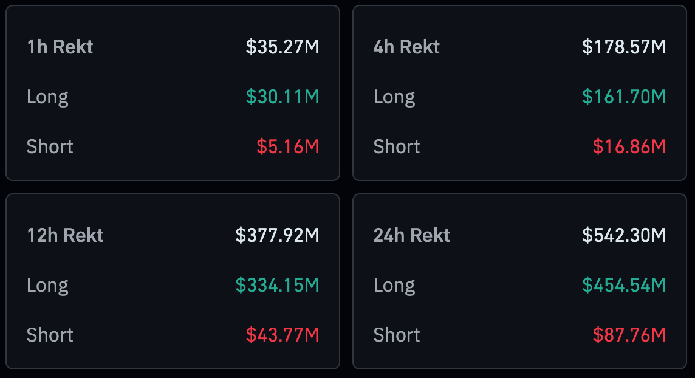This screenshot has width=695, height=378.
Task: Select the 4h short value $16.86M
Action: 629,146
